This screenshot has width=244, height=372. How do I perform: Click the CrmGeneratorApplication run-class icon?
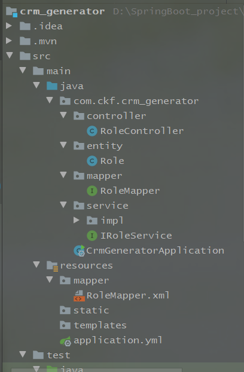pos(79,251)
